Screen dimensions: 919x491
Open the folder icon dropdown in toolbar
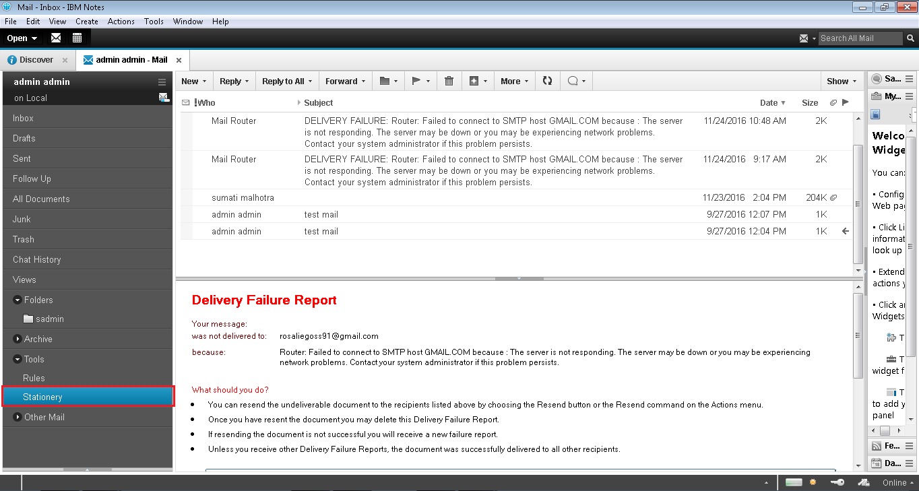point(388,81)
